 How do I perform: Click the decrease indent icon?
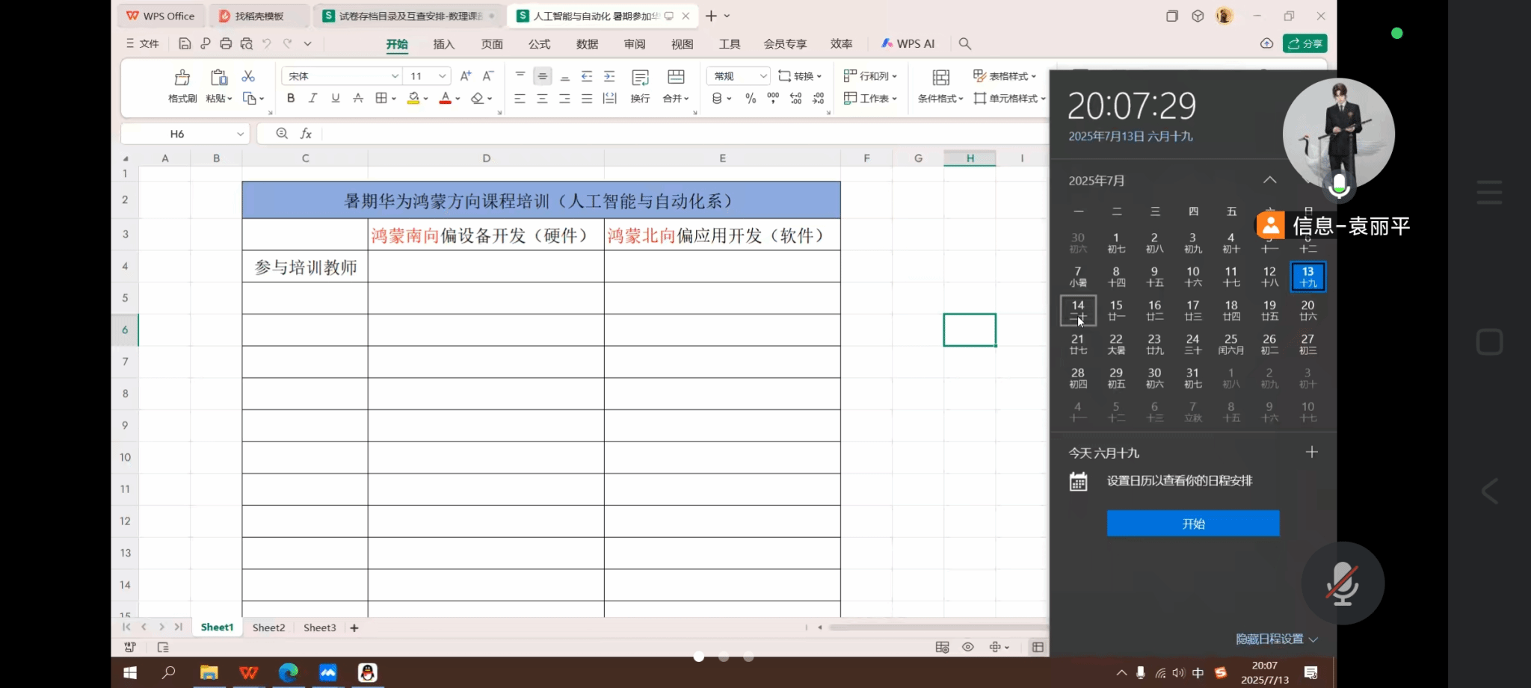pyautogui.click(x=587, y=76)
